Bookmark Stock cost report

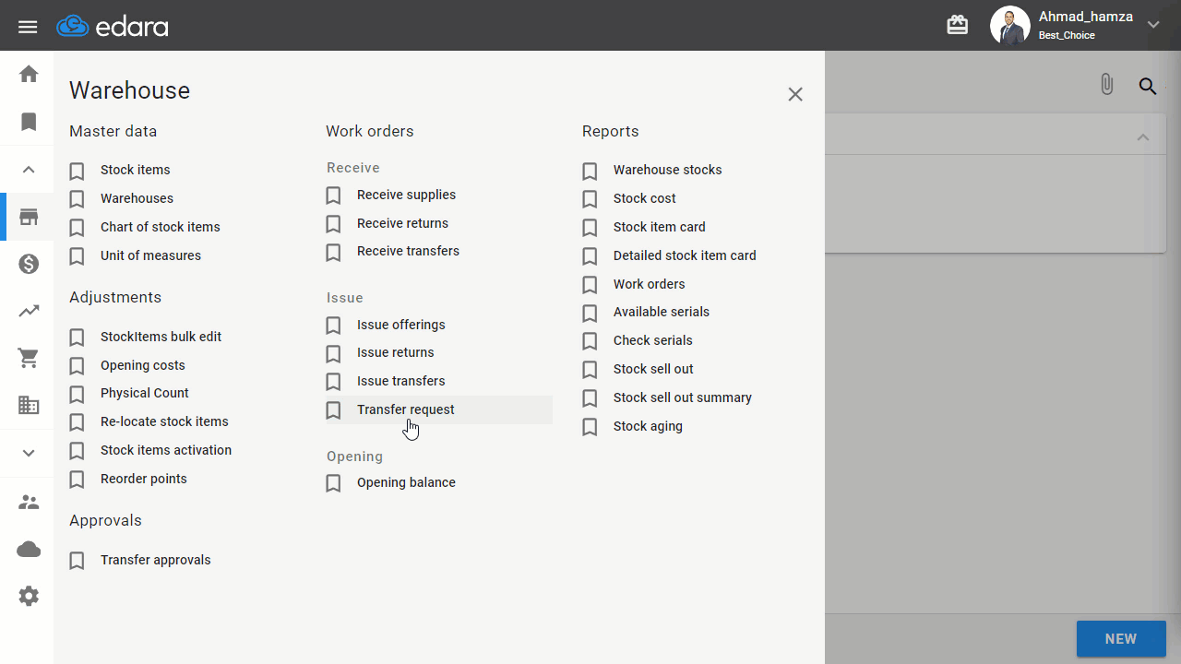click(x=590, y=199)
